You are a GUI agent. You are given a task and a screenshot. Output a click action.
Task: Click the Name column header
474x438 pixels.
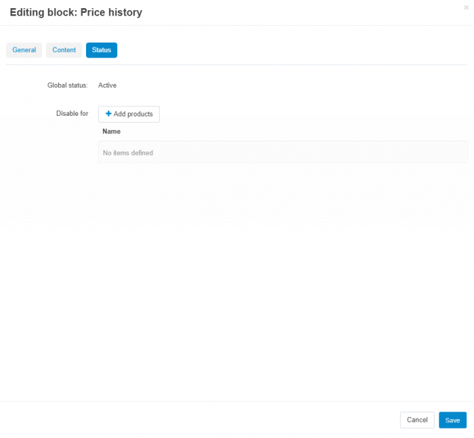tap(112, 131)
